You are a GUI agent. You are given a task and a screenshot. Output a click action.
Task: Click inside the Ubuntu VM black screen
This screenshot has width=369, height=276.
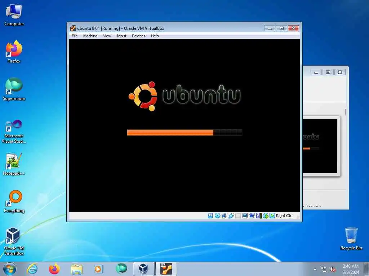pos(184,125)
